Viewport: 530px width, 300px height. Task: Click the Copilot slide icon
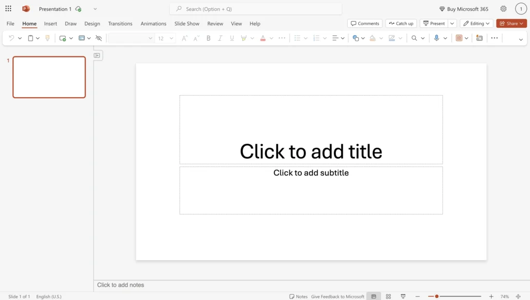click(x=479, y=38)
